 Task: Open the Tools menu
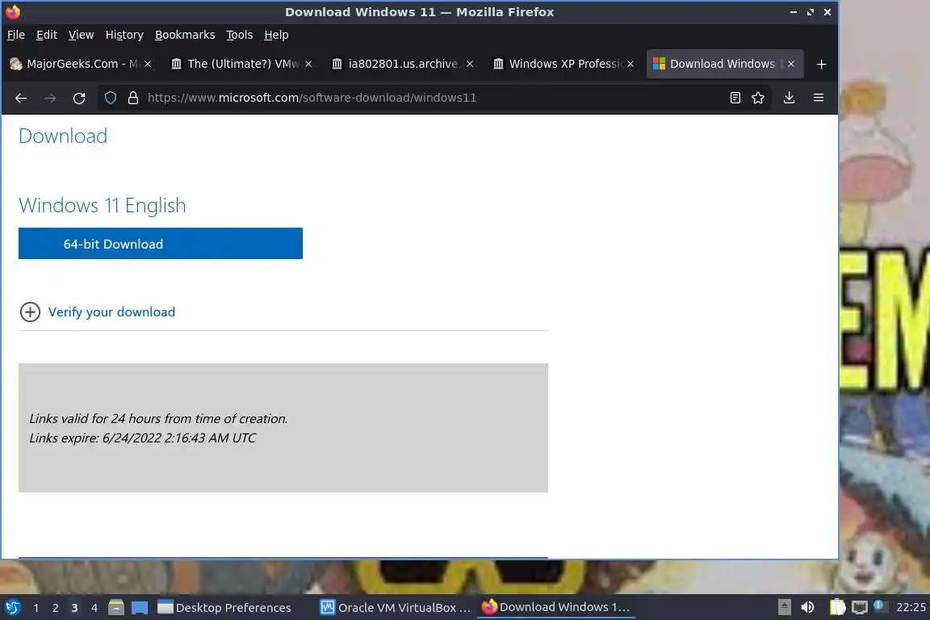(240, 35)
